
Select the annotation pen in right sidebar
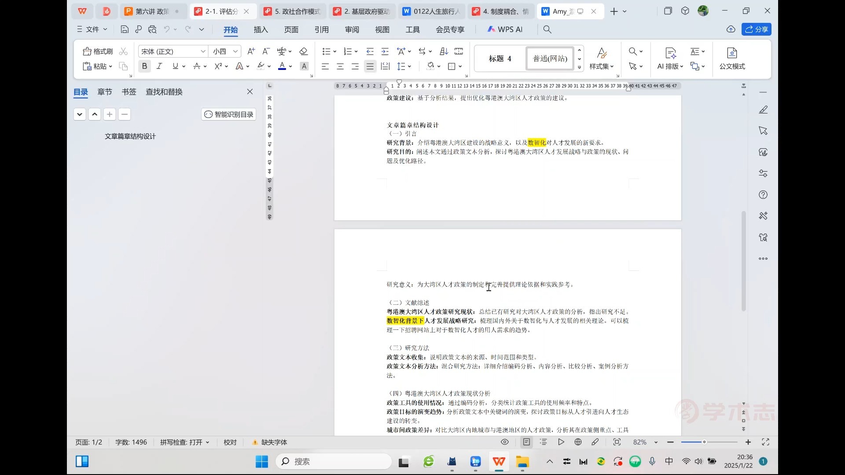coord(764,110)
